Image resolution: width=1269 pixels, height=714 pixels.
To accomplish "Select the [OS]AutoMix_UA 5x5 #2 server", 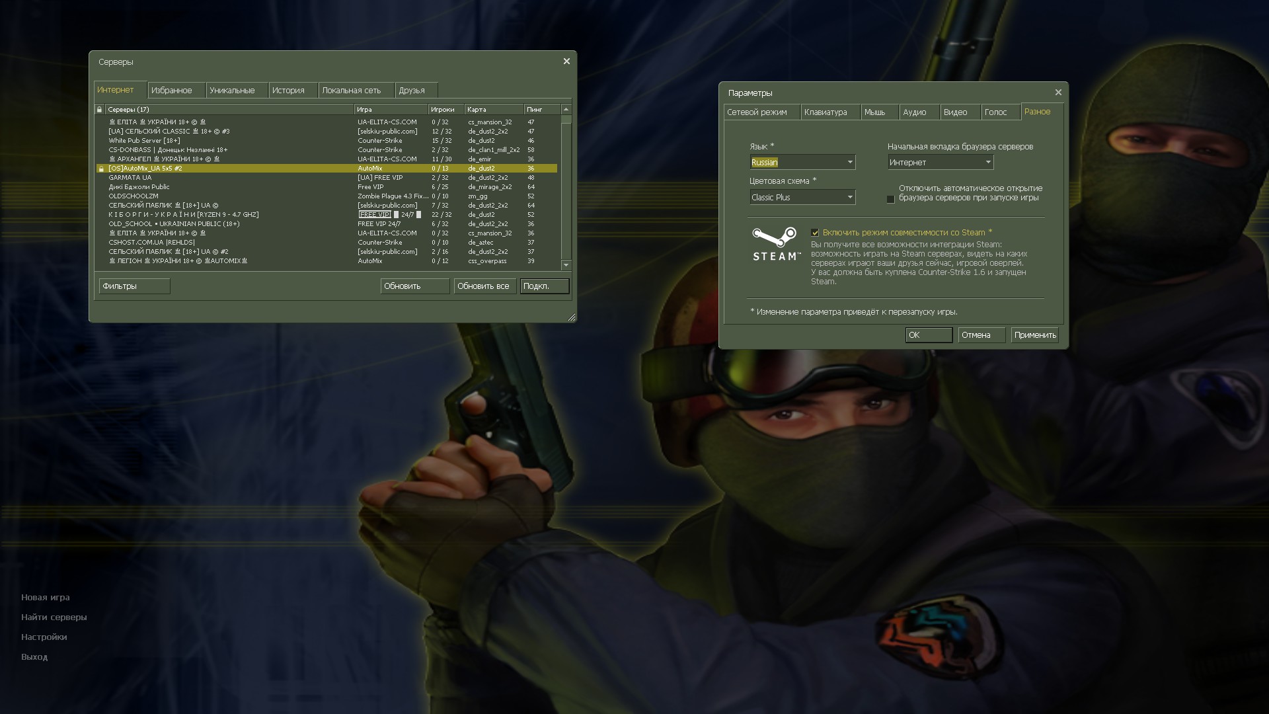I will (x=327, y=168).
